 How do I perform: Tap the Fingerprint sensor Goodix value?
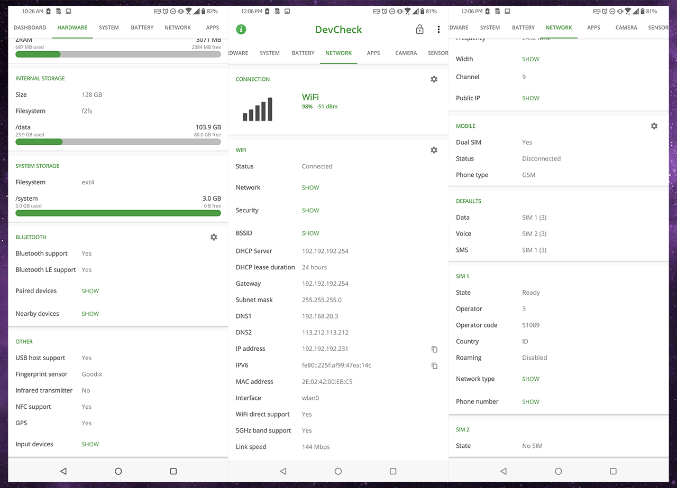click(x=92, y=374)
